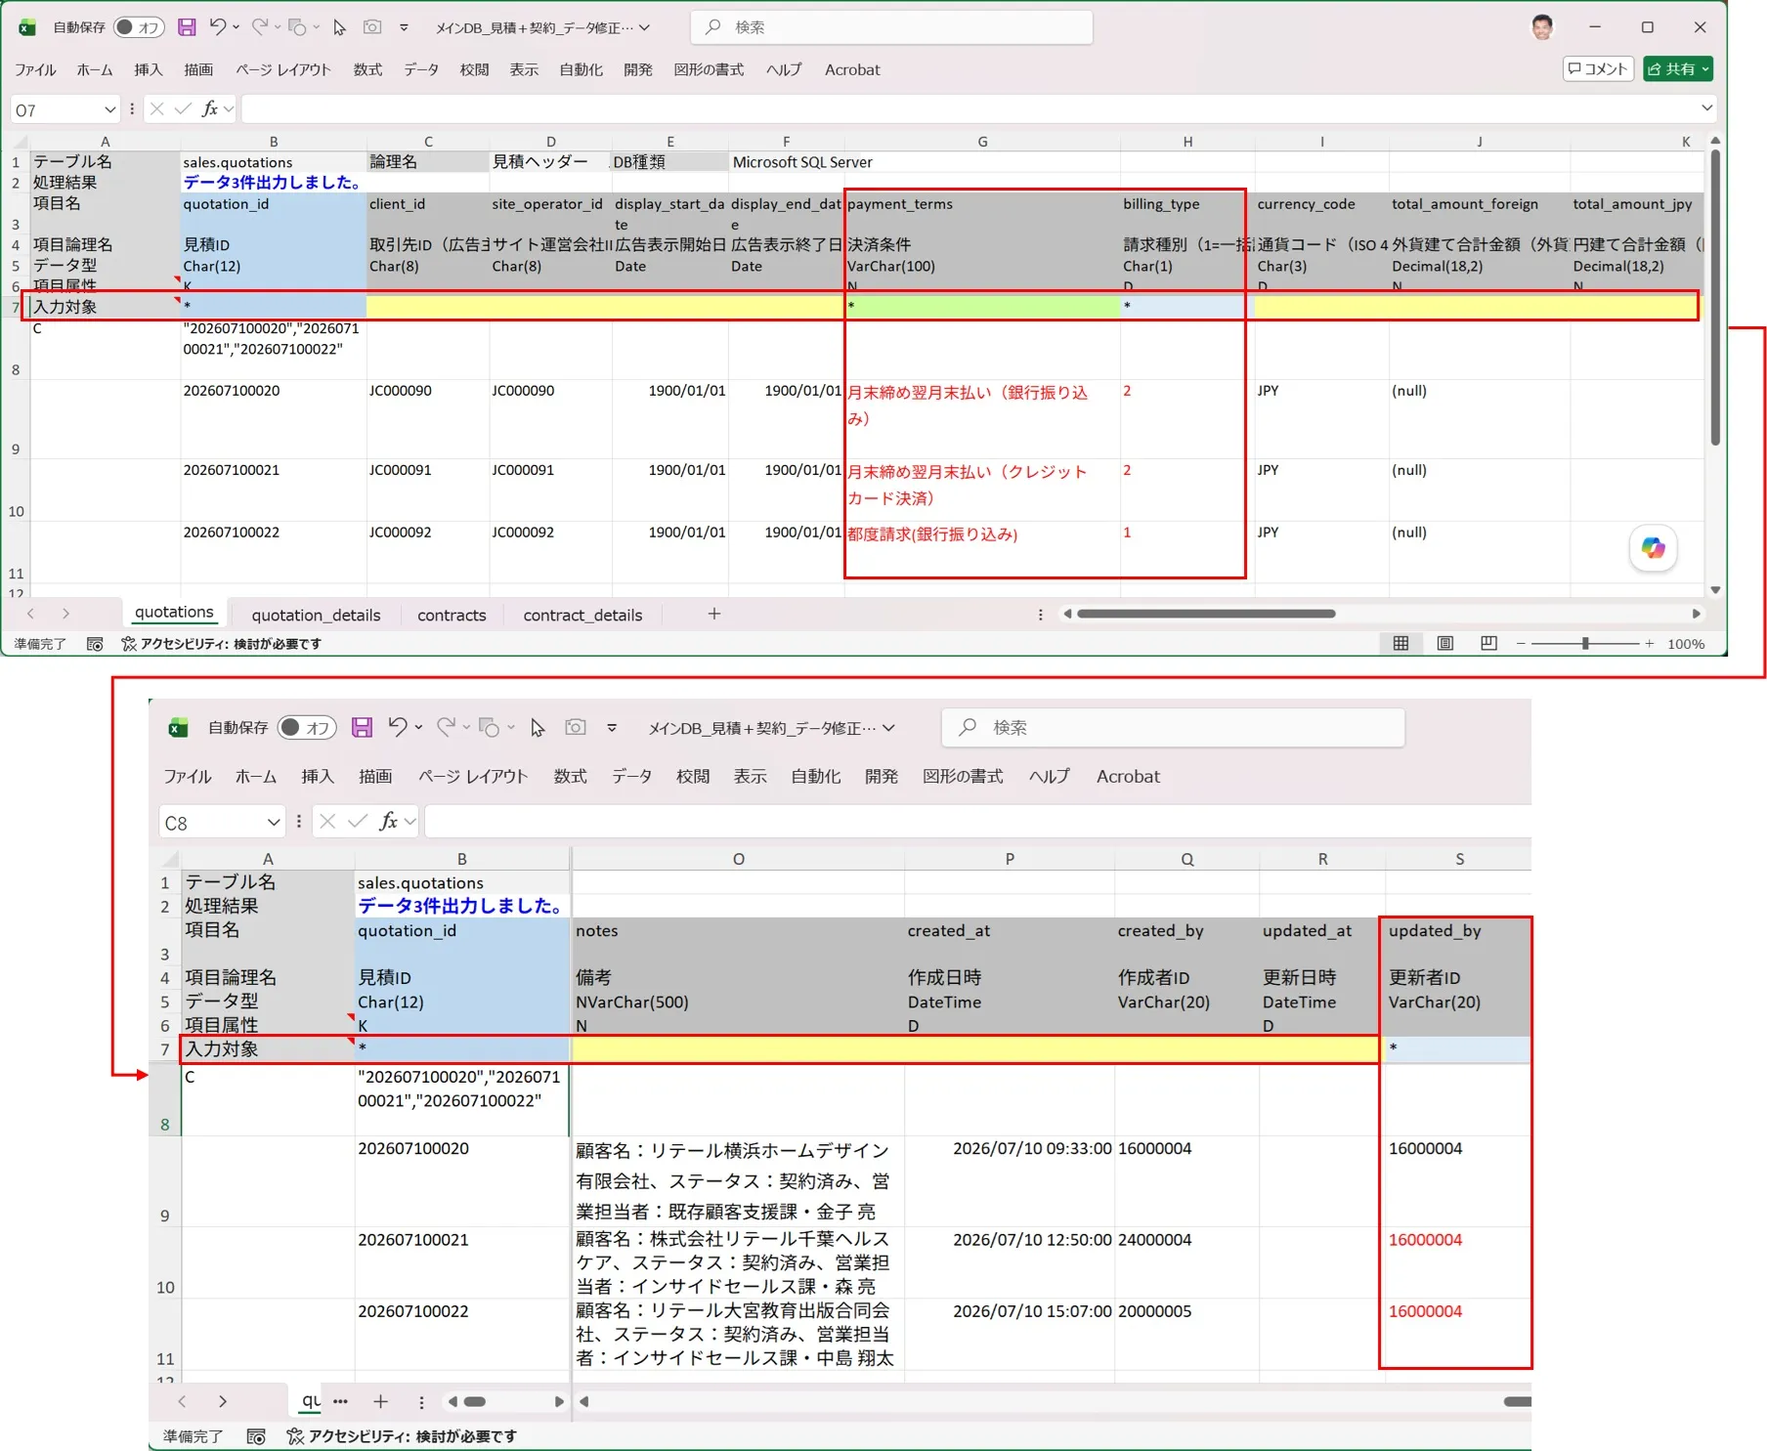Click the 100% zoom level in the top status bar
The image size is (1767, 1451).
click(x=1685, y=644)
